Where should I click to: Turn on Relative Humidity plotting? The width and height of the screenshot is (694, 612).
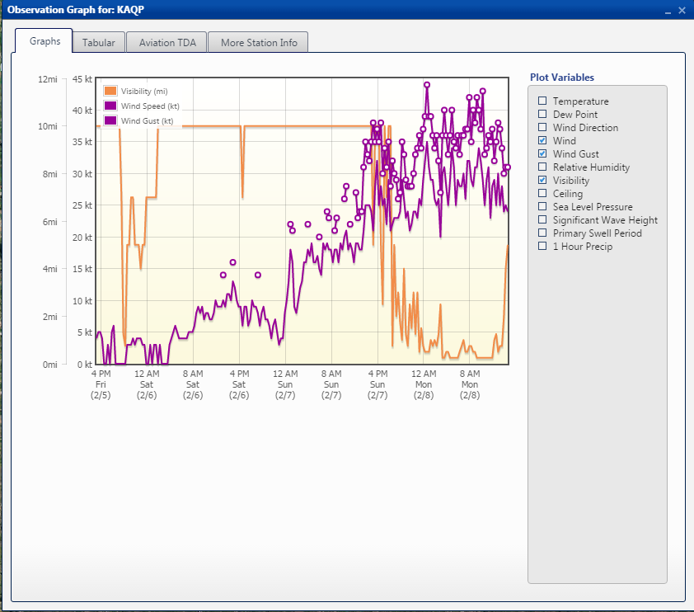click(x=542, y=167)
